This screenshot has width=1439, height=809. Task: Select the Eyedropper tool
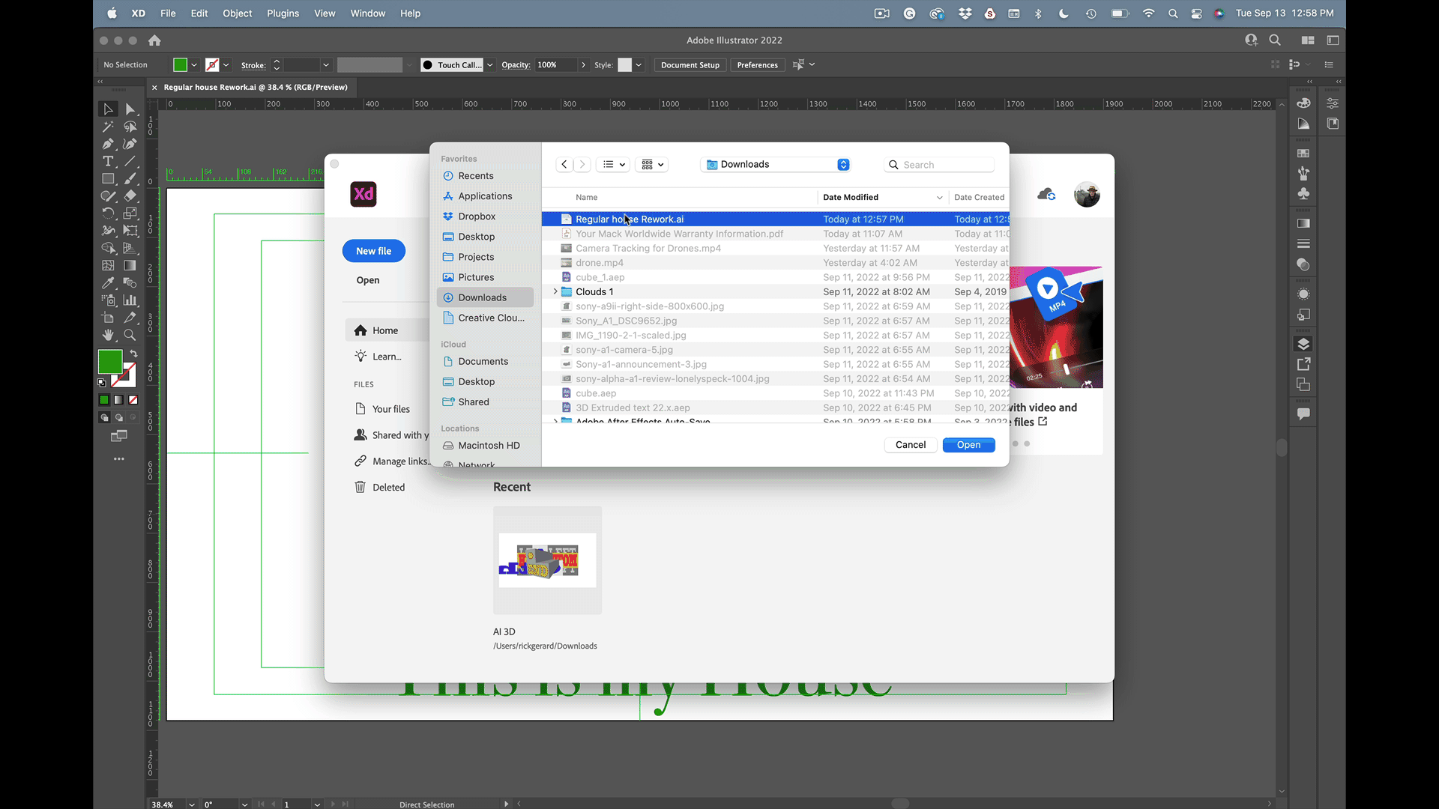pyautogui.click(x=108, y=283)
